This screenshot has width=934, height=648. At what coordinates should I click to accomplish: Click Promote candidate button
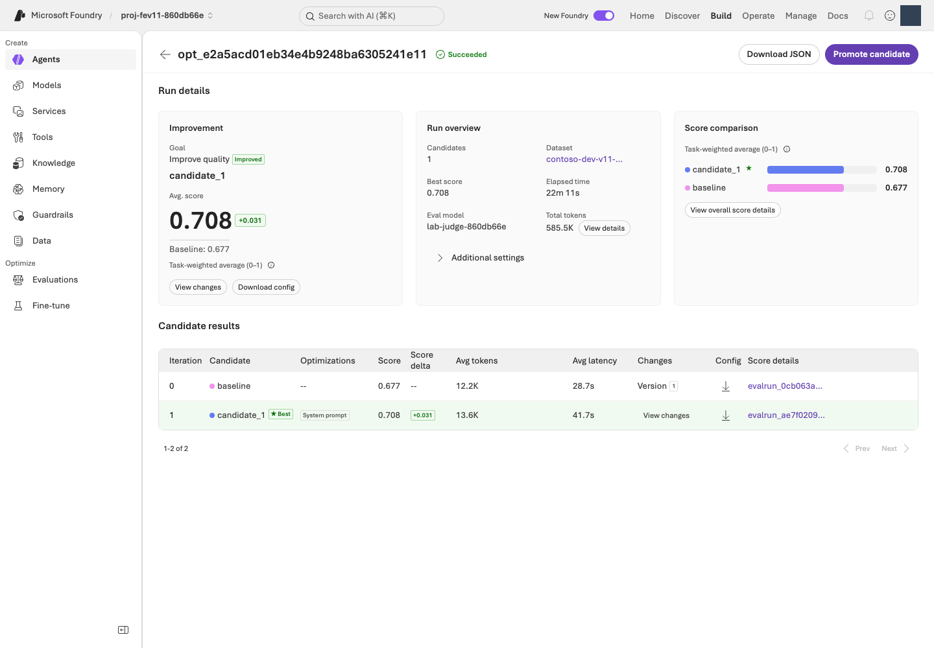(x=872, y=54)
